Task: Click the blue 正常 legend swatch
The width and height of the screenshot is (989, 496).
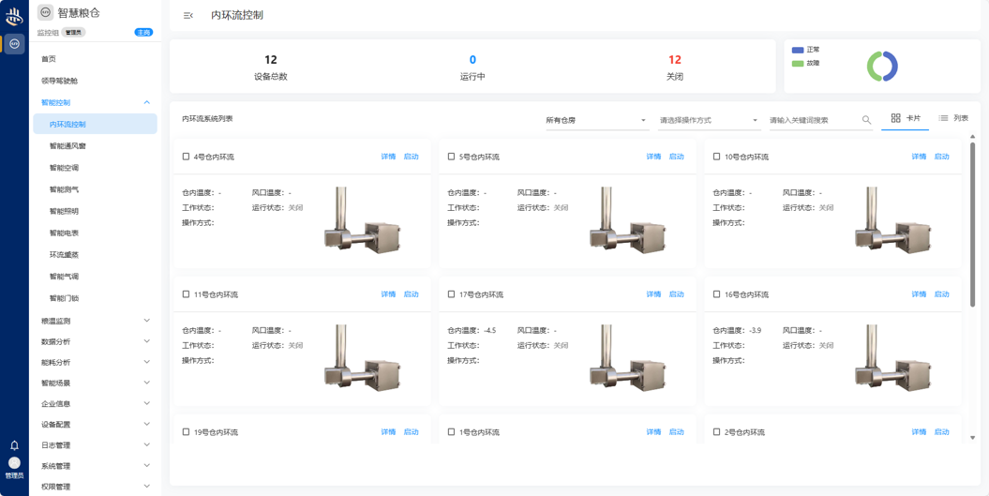Action: (x=798, y=50)
